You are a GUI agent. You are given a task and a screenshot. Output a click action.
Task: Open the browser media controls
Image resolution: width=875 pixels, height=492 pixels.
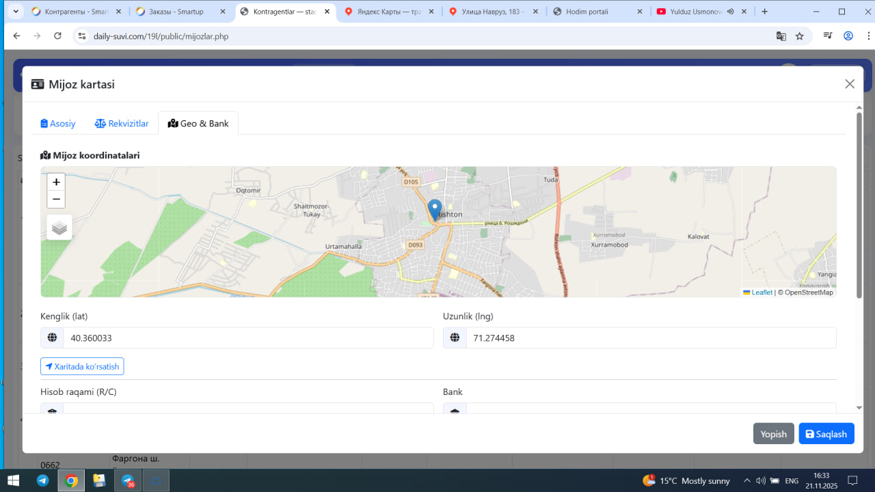pyautogui.click(x=828, y=36)
